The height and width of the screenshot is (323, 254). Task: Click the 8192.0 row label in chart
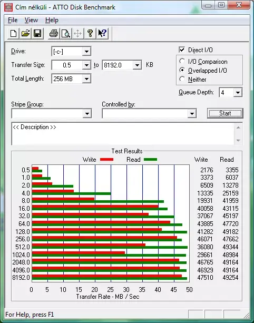(x=21, y=278)
